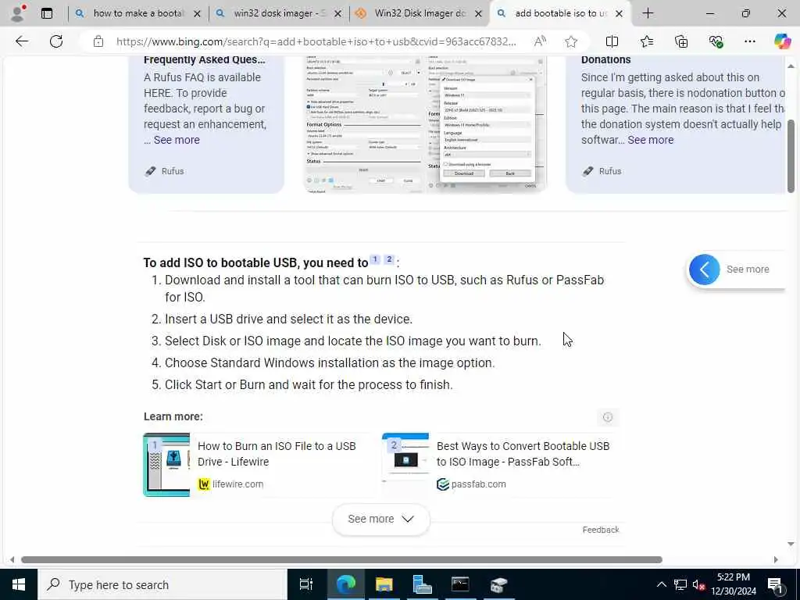This screenshot has width=800, height=600.
Task: Open Task View on the taskbar
Action: pos(306,584)
